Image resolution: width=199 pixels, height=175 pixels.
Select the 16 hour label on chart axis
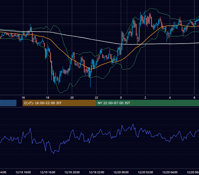[23, 98]
